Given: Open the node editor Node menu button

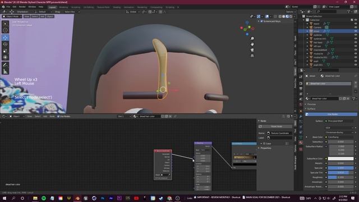Looking at the screenshot, I should click(x=52, y=116).
